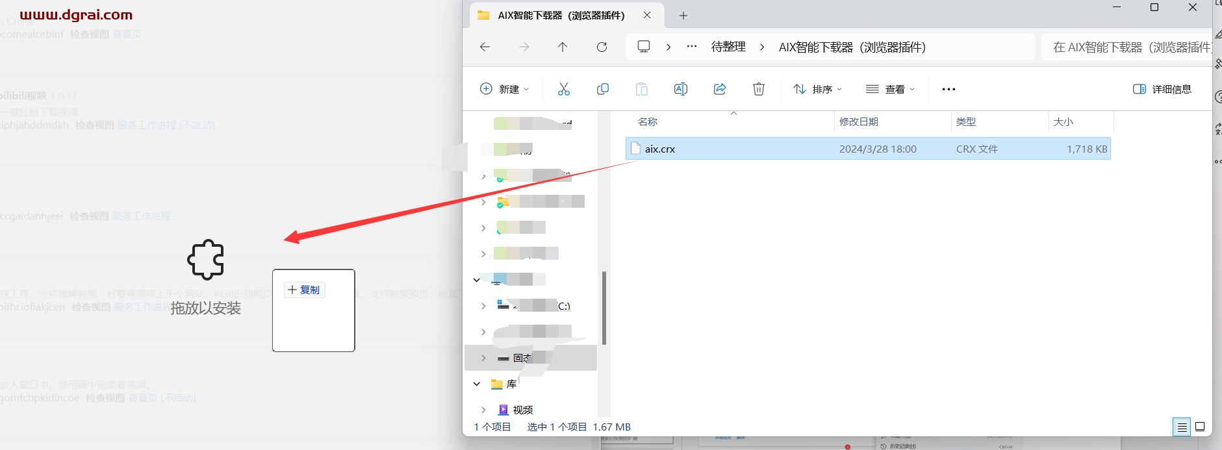Select 视频 in the navigation pane
The height and width of the screenshot is (450, 1222).
click(523, 410)
